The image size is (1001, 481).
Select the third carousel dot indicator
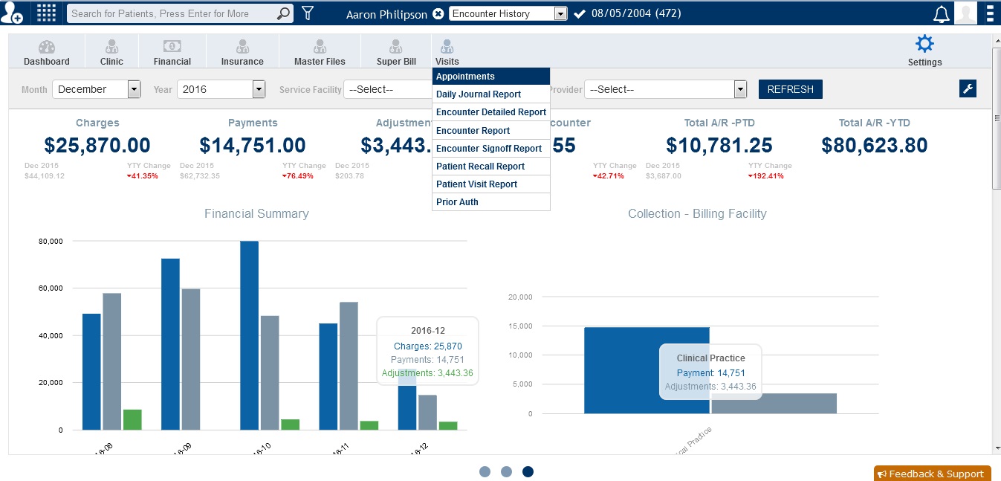pyautogui.click(x=528, y=471)
